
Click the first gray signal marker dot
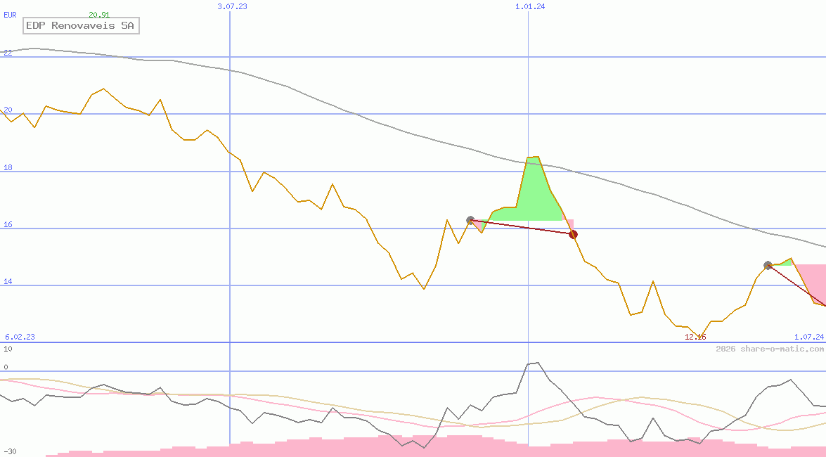(x=470, y=221)
